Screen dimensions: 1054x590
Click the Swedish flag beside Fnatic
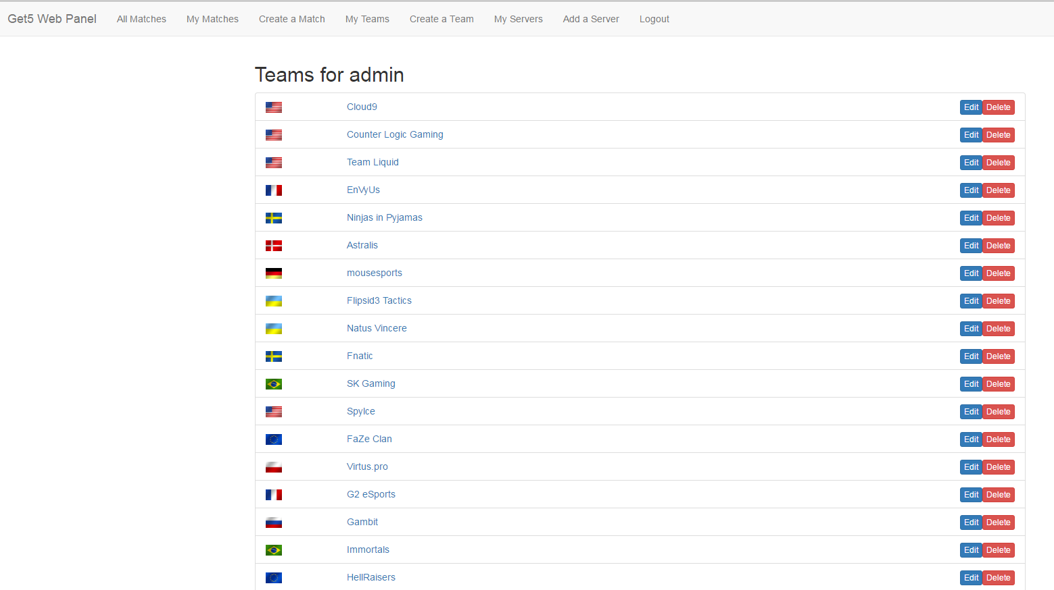tap(274, 356)
